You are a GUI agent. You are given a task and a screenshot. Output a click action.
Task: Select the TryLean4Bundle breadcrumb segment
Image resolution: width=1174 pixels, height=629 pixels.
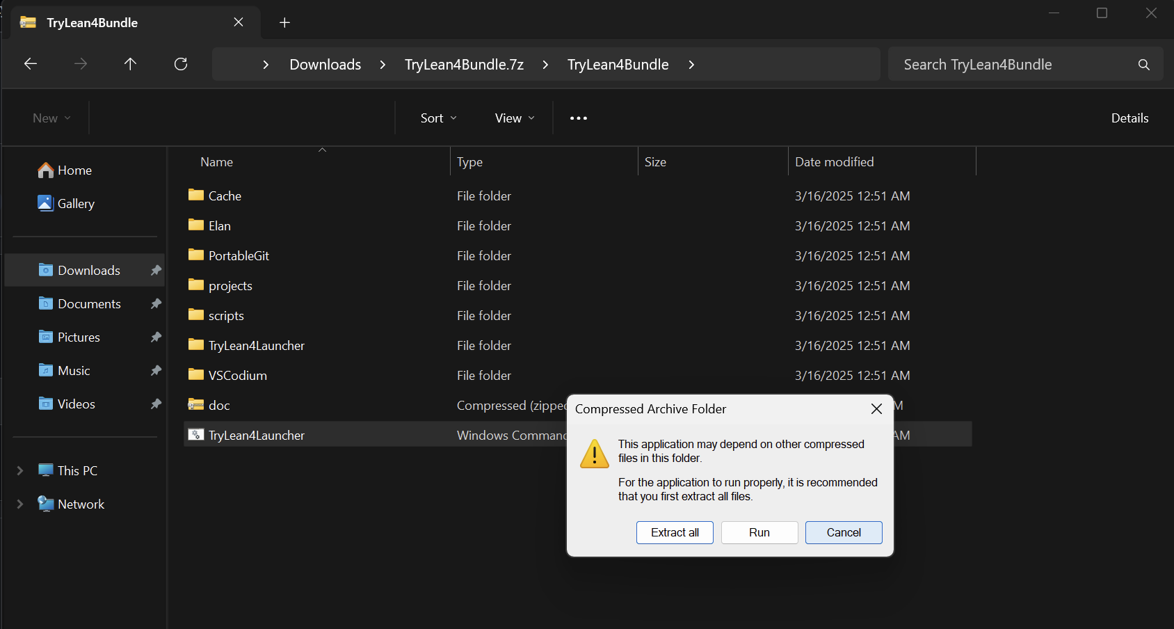pyautogui.click(x=618, y=65)
